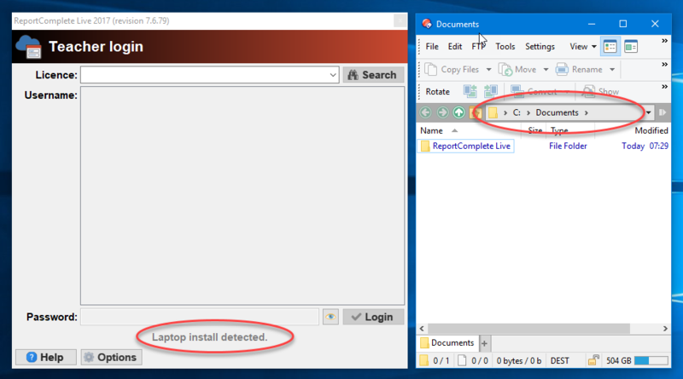Click the Documents window title icon
The image size is (683, 379).
point(427,24)
